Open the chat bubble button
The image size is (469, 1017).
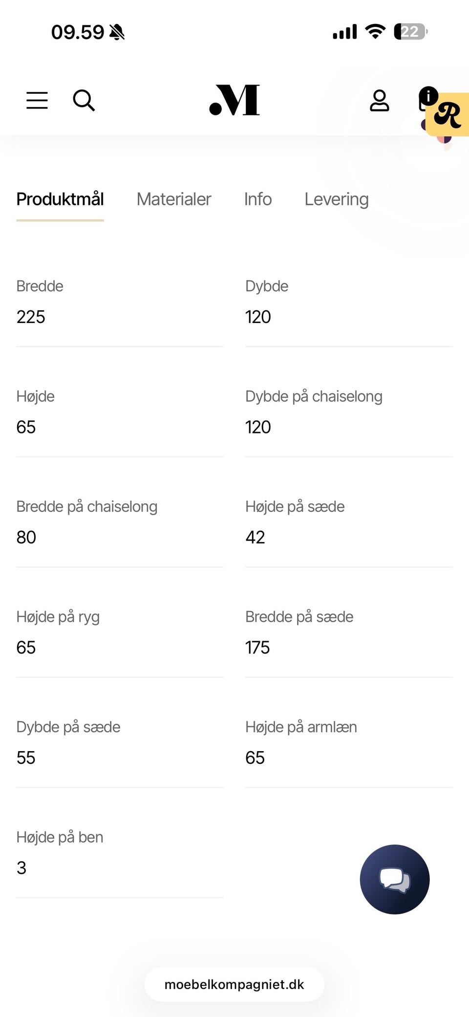(x=394, y=879)
